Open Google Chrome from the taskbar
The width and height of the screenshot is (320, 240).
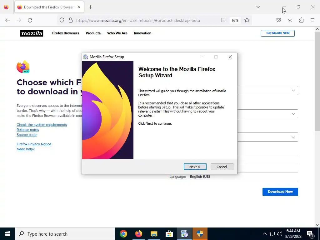point(123,234)
